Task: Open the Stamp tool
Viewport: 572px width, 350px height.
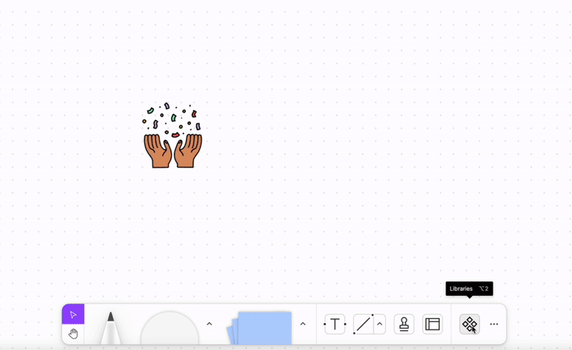Action: click(x=404, y=324)
